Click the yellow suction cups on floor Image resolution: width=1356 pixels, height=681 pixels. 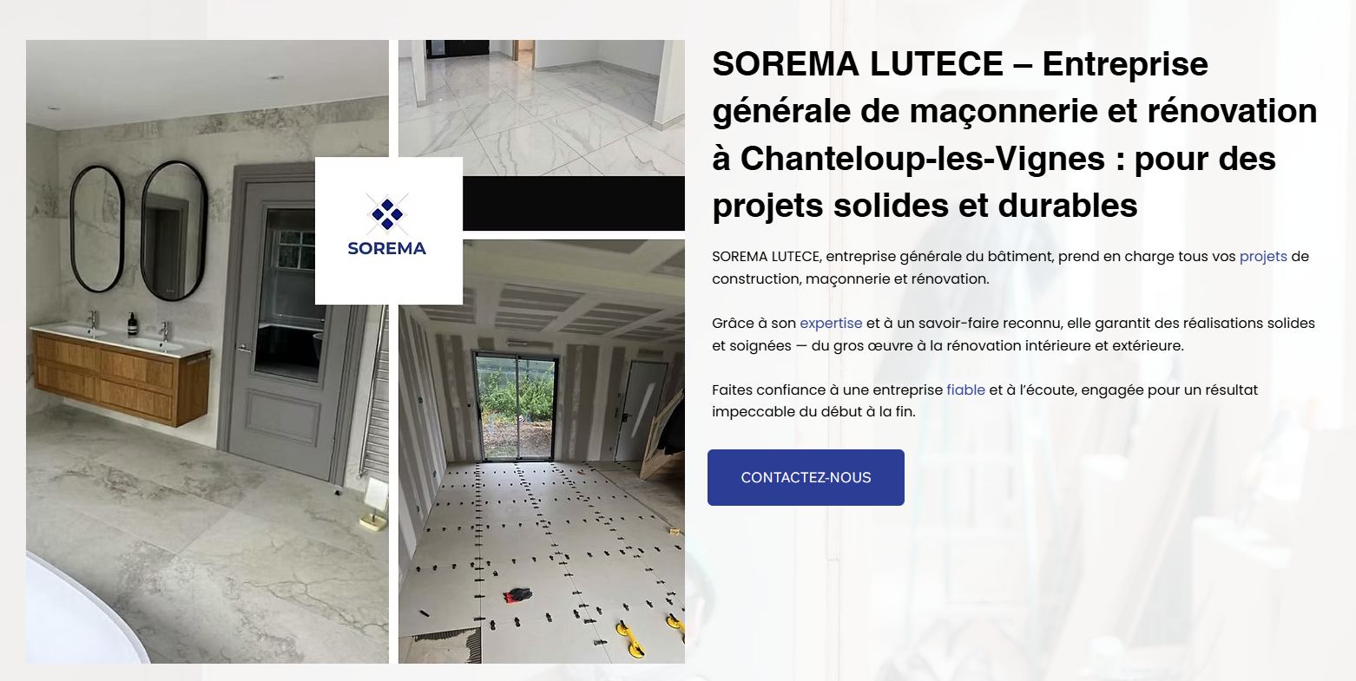[651, 632]
